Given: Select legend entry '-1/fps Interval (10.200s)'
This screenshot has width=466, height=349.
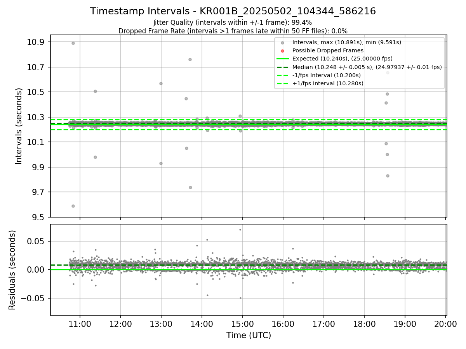Looking at the screenshot, I should click(326, 75).
